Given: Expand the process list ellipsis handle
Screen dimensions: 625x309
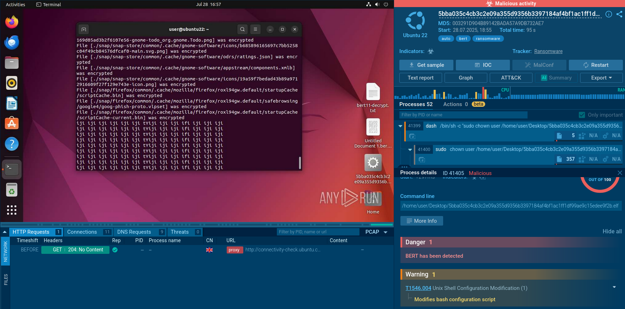Looking at the screenshot, I should pos(404,167).
